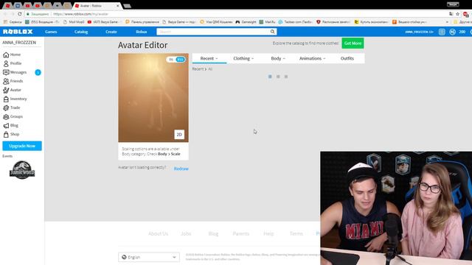Open Messages in the sidebar
472x265 pixels.
click(15, 72)
